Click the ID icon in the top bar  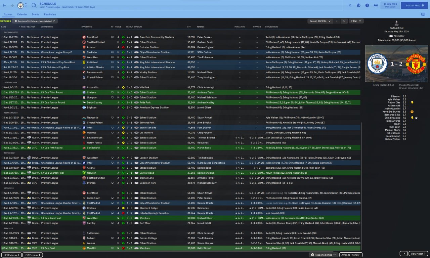[350, 5]
